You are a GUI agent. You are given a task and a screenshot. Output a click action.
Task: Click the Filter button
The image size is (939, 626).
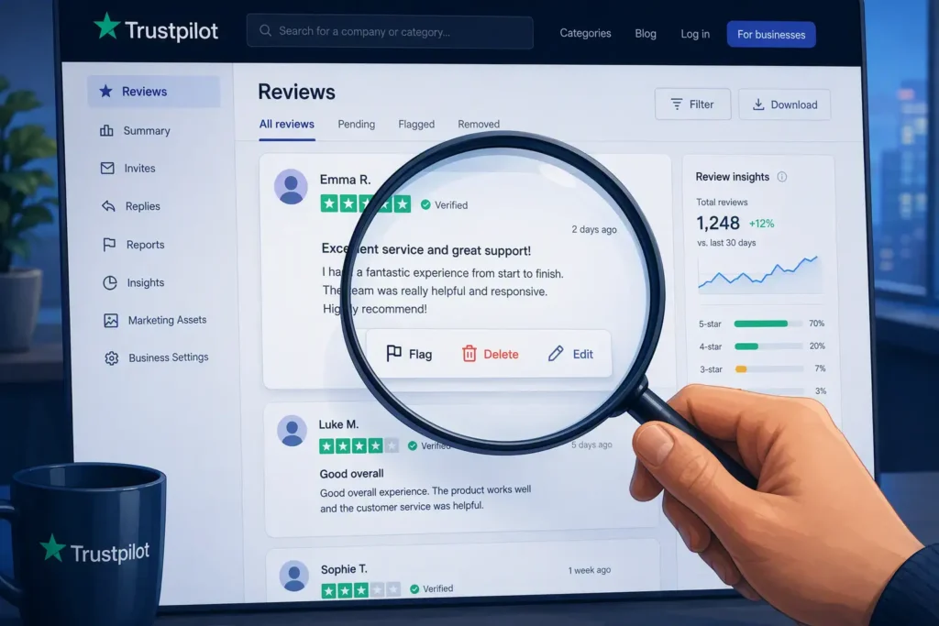(x=693, y=104)
